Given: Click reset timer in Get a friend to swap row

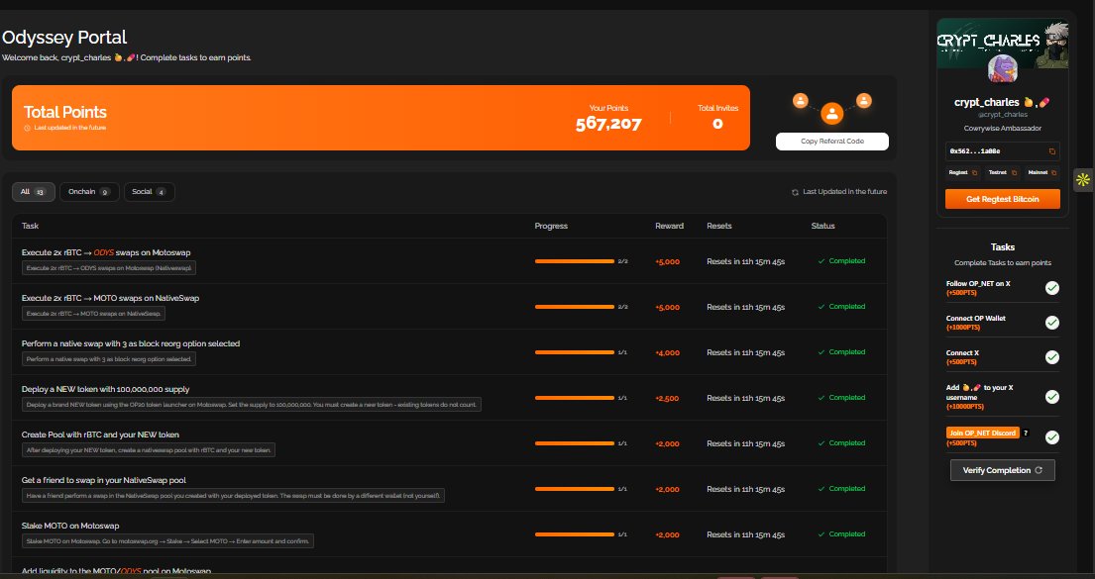Looking at the screenshot, I should tap(746, 489).
